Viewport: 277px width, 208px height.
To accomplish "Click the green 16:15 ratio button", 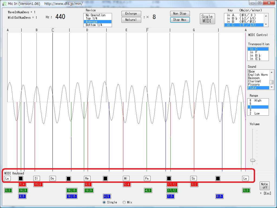I will [71, 190].
